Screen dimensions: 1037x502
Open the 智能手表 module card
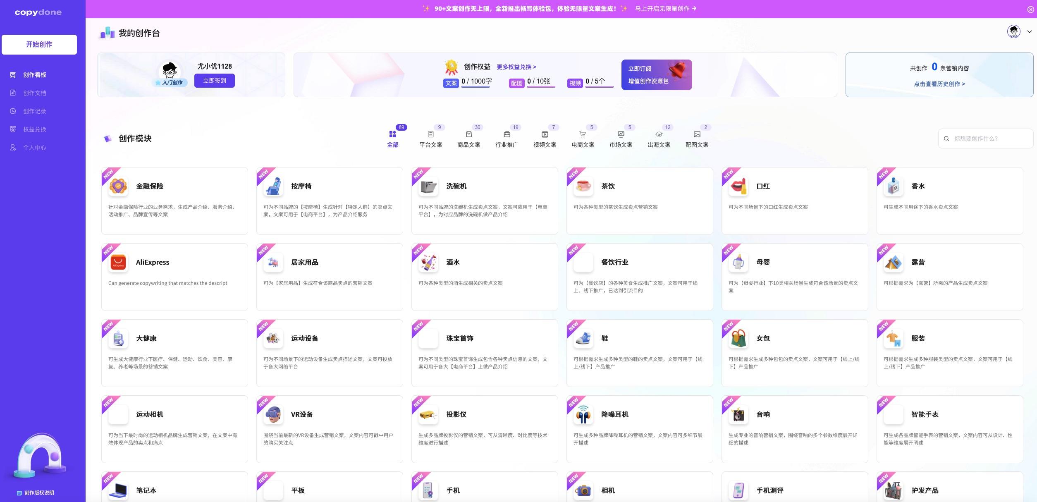(950, 429)
